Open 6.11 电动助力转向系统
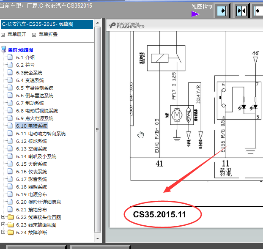This screenshot has height=249, width=263. click(x=41, y=134)
